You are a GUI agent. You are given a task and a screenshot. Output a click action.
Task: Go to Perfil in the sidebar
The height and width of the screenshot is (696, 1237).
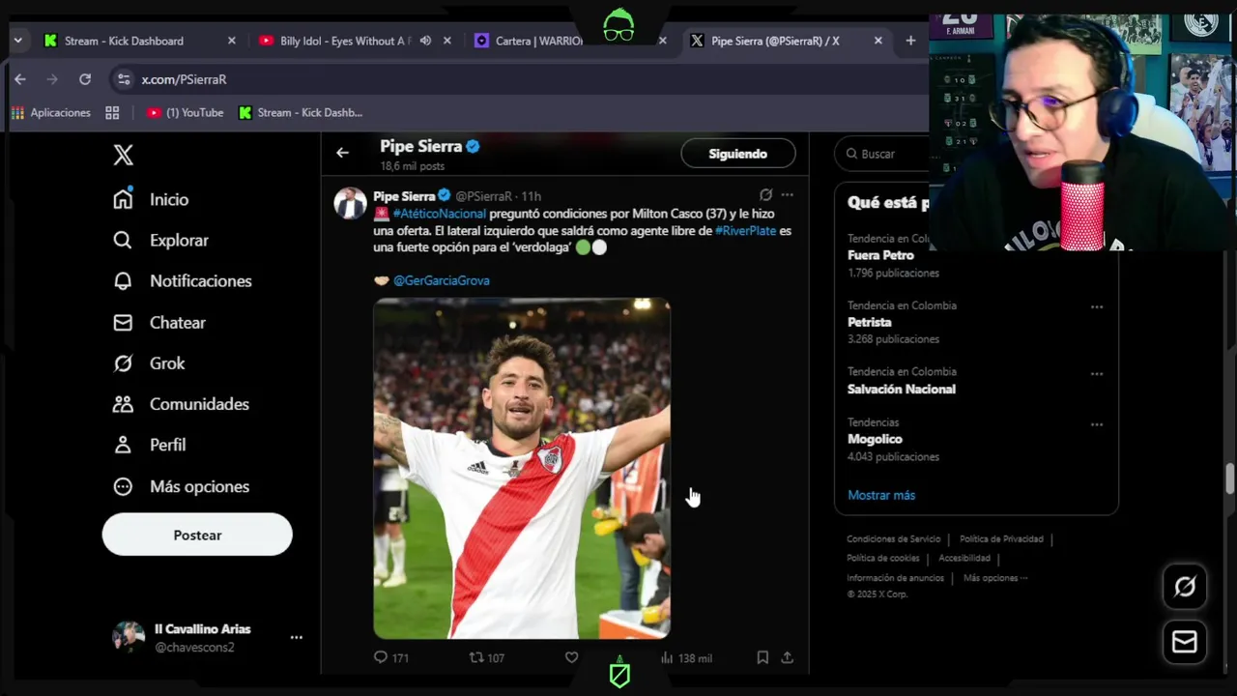[149, 445]
